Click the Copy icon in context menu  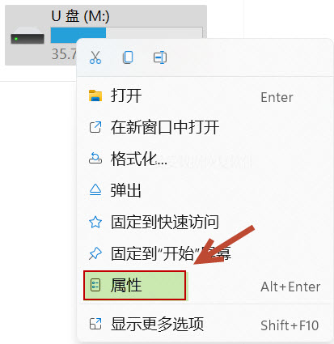128,57
